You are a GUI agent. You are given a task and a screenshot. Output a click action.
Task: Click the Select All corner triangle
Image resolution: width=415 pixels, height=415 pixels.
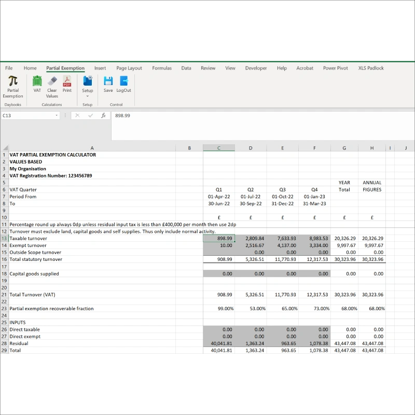(x=5, y=148)
